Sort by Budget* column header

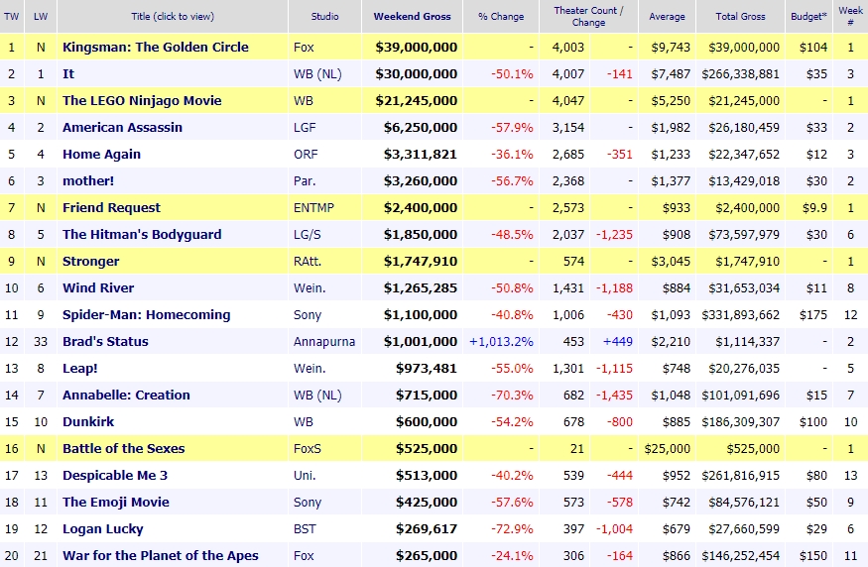click(x=808, y=16)
